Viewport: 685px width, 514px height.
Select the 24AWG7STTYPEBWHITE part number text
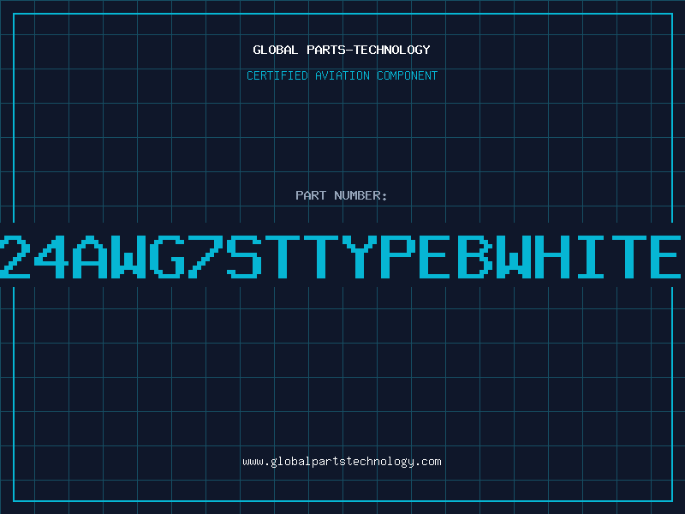tap(340, 257)
